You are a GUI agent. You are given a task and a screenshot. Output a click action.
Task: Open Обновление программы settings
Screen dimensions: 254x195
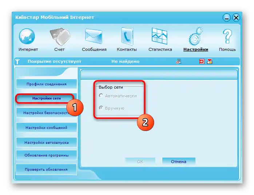[47, 155]
